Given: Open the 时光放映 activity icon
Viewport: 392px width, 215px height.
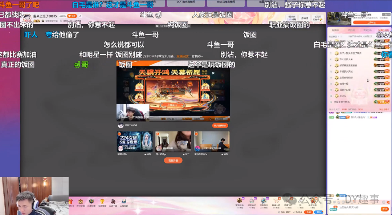Looking at the screenshot, I should 81,202.
